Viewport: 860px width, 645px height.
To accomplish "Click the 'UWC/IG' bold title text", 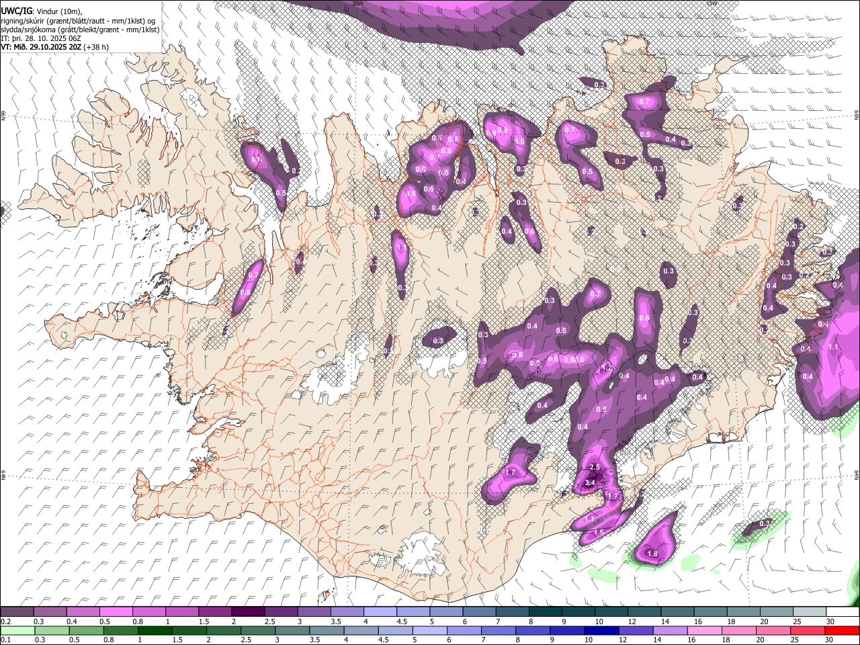I will click(16, 11).
